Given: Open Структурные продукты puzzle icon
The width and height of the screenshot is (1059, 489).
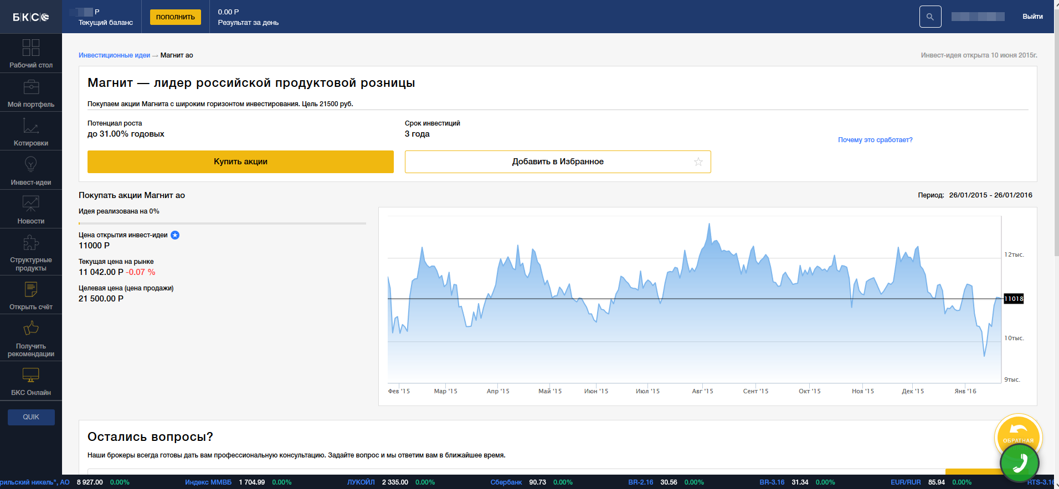Looking at the screenshot, I should pyautogui.click(x=31, y=242).
